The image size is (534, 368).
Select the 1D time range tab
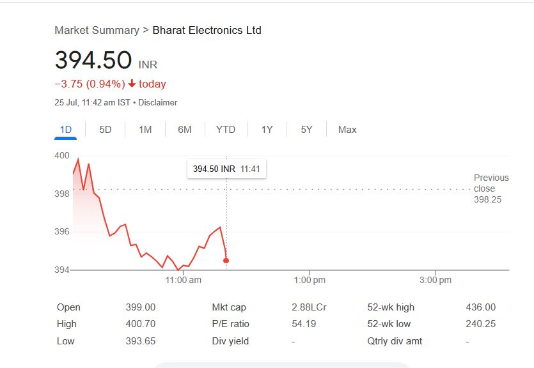click(x=66, y=130)
